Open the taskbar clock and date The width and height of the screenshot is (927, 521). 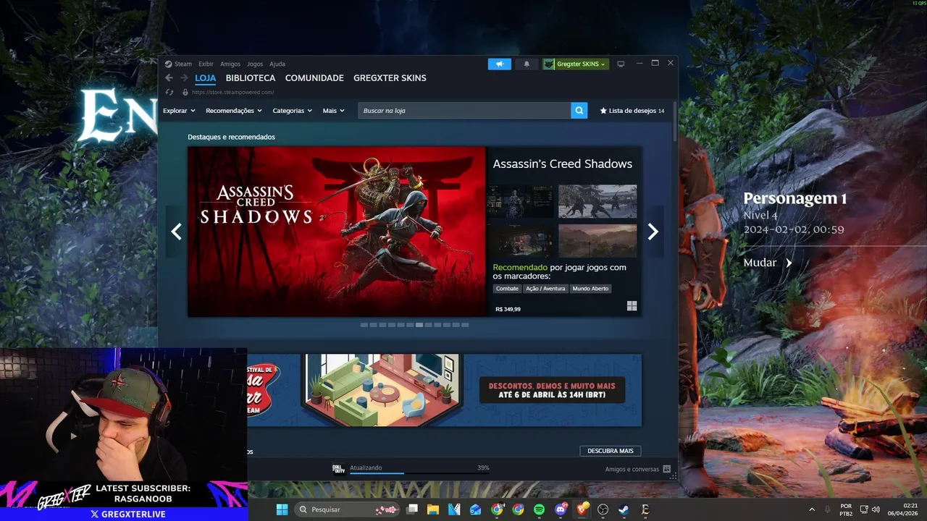(x=903, y=509)
